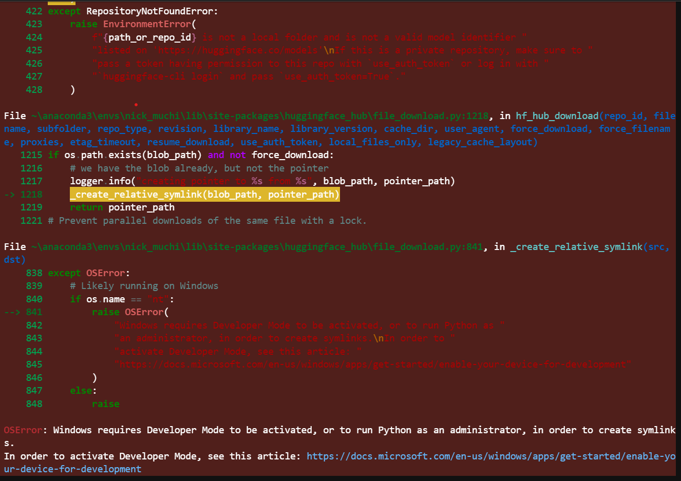Open the Microsoft docs link in the final error message
681x481 pixels.
(x=490, y=456)
